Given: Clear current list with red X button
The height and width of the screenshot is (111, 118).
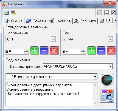Looking at the screenshot, I should coord(111,51).
